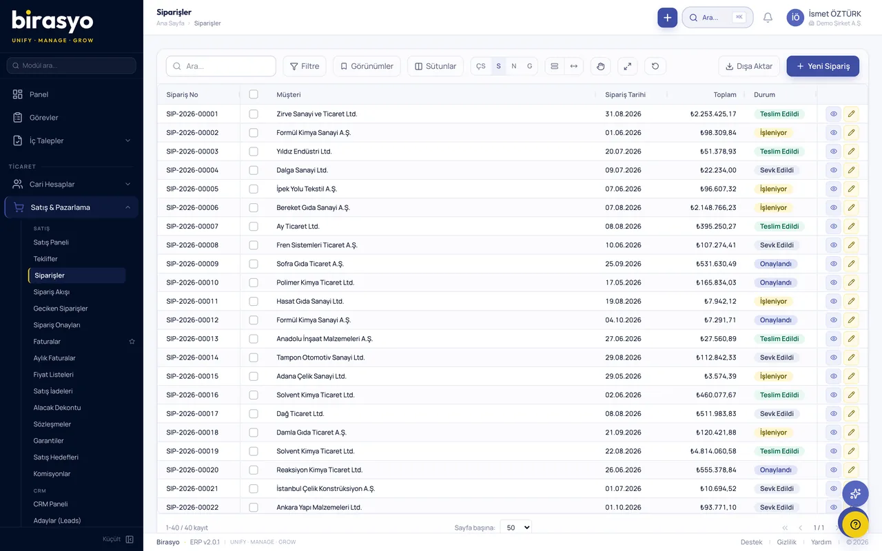Screen dimensions: 882x551
Task: Select the N density option
Action: [x=514, y=66]
